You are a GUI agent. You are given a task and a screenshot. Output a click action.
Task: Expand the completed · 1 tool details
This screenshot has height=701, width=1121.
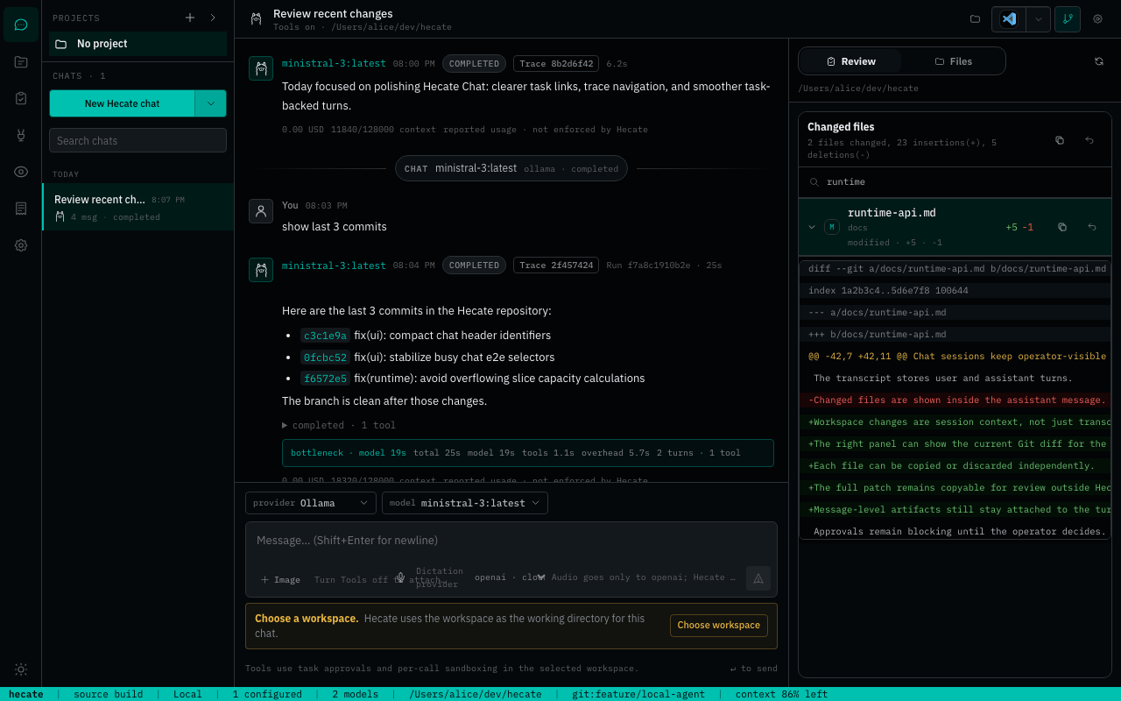pos(339,425)
